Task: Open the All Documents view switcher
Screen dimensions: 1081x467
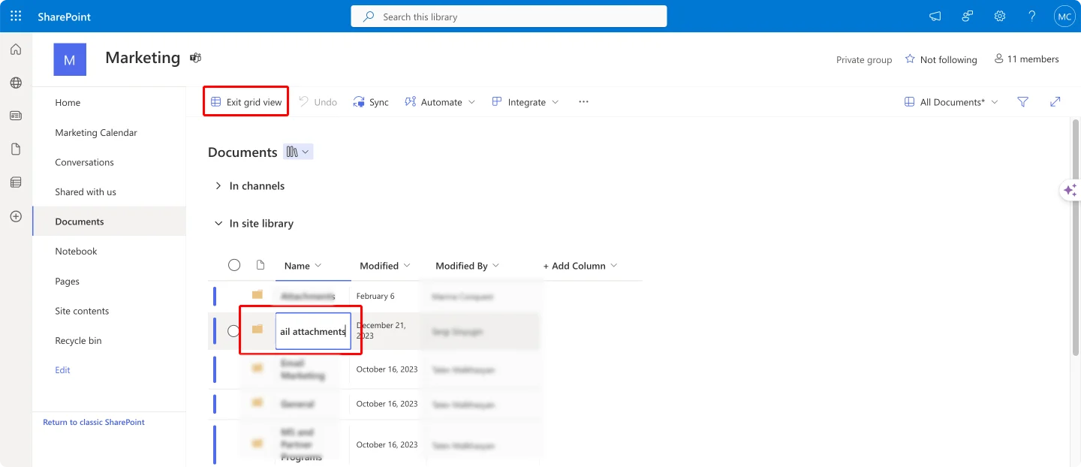Action: (x=951, y=102)
